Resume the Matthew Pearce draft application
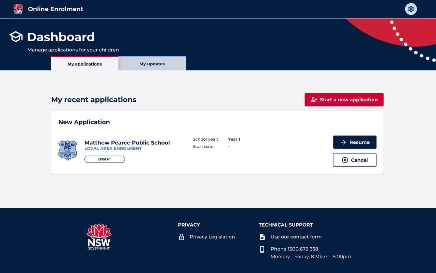The height and width of the screenshot is (273, 436). coord(355,142)
